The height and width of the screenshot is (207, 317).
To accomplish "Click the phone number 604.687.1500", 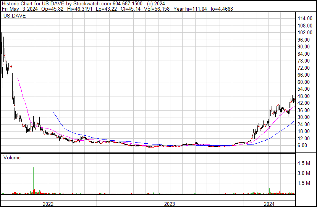I will (128, 4).
